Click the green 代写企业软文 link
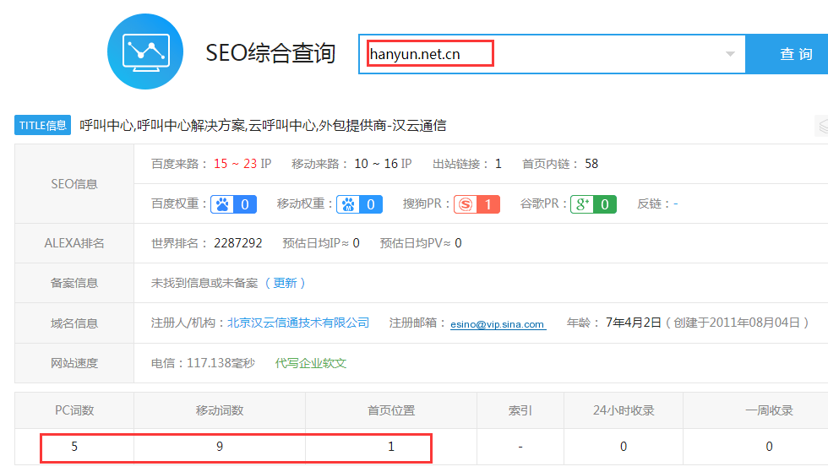The width and height of the screenshot is (828, 472). click(311, 363)
